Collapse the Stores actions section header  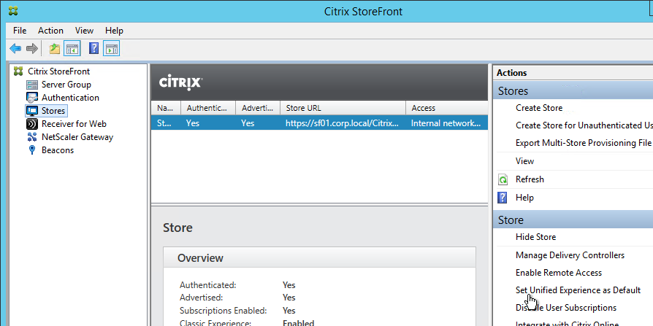point(573,90)
